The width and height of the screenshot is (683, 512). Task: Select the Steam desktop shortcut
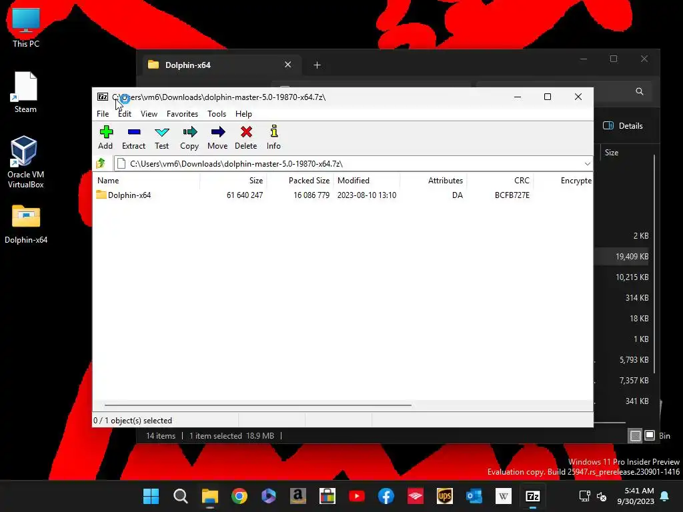[26, 93]
